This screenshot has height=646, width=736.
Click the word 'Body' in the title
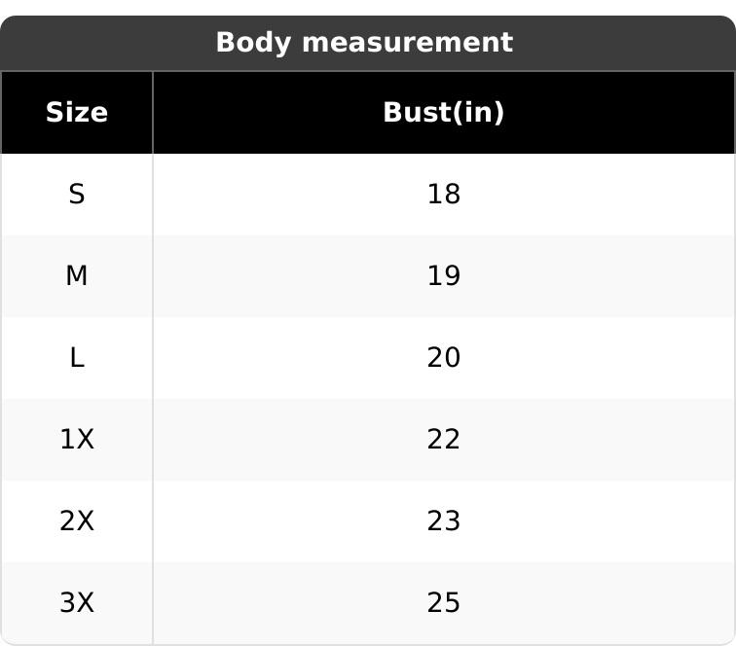tap(247, 43)
